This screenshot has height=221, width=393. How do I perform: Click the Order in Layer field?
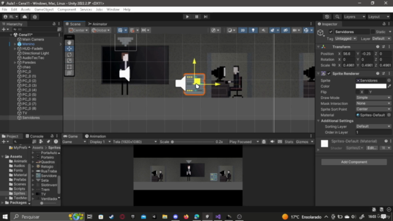click(373, 133)
